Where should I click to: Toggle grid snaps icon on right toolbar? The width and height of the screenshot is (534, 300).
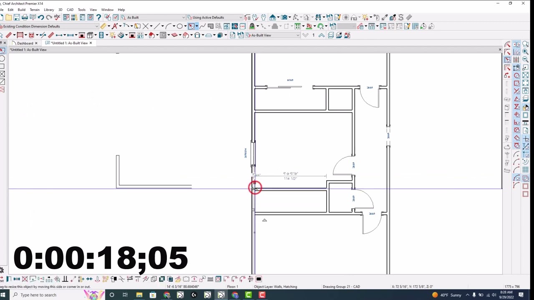(516, 60)
